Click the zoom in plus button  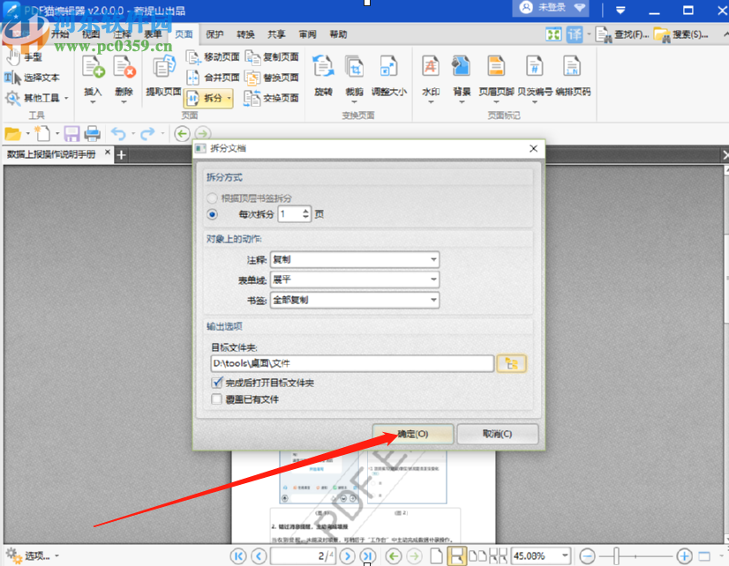[x=684, y=555]
